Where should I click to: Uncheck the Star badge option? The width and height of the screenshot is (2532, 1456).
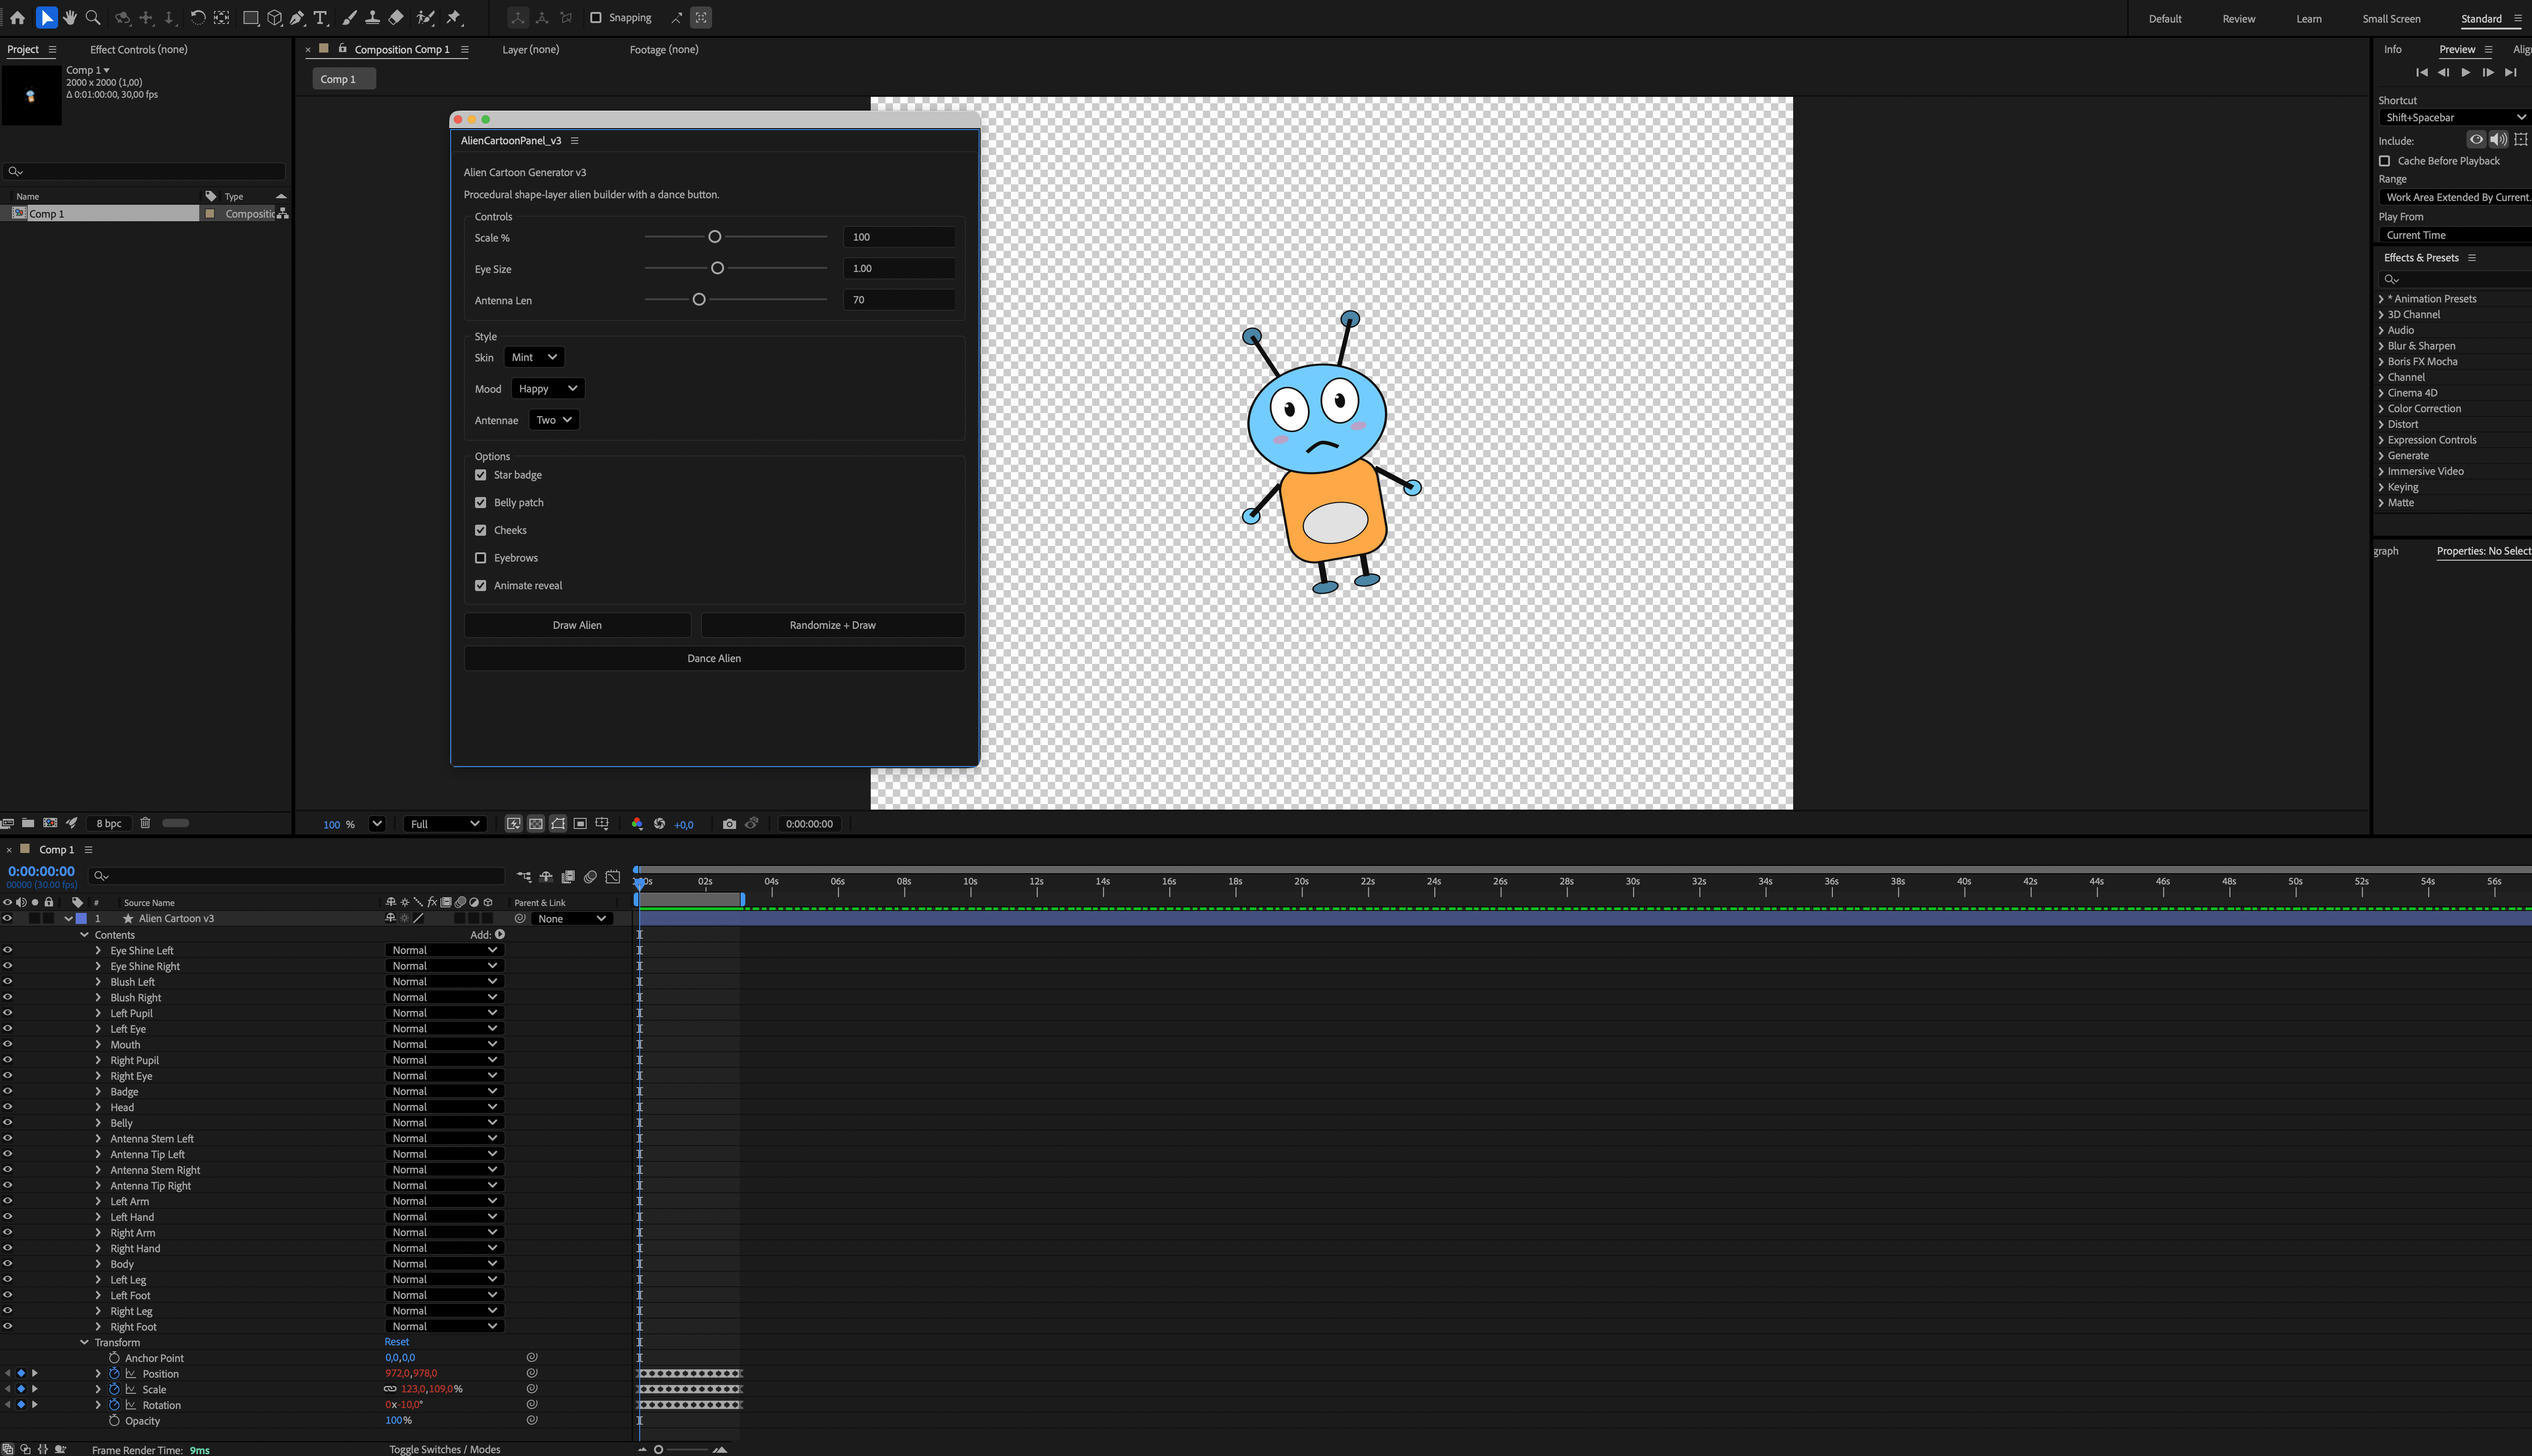point(481,475)
